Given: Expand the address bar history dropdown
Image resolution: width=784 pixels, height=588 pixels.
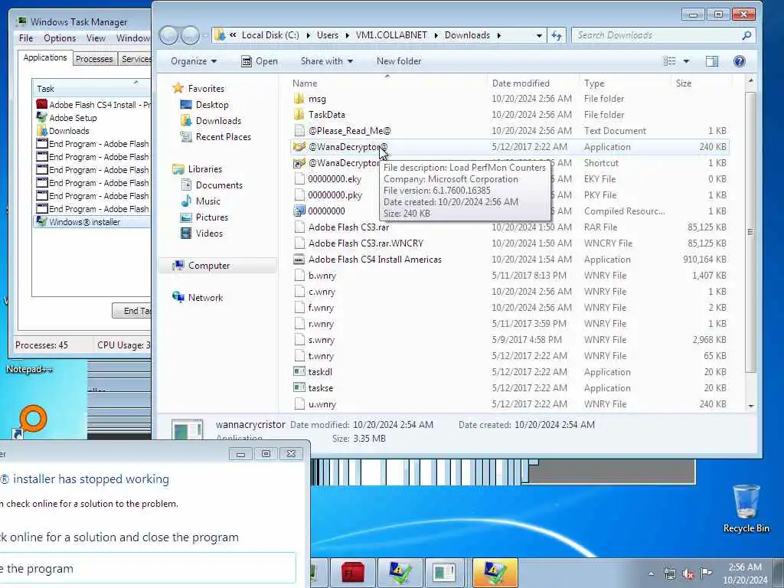Looking at the screenshot, I should point(539,35).
